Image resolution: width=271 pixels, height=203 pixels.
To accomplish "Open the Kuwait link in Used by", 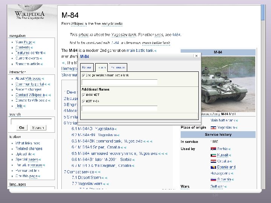I will coord(223,155).
